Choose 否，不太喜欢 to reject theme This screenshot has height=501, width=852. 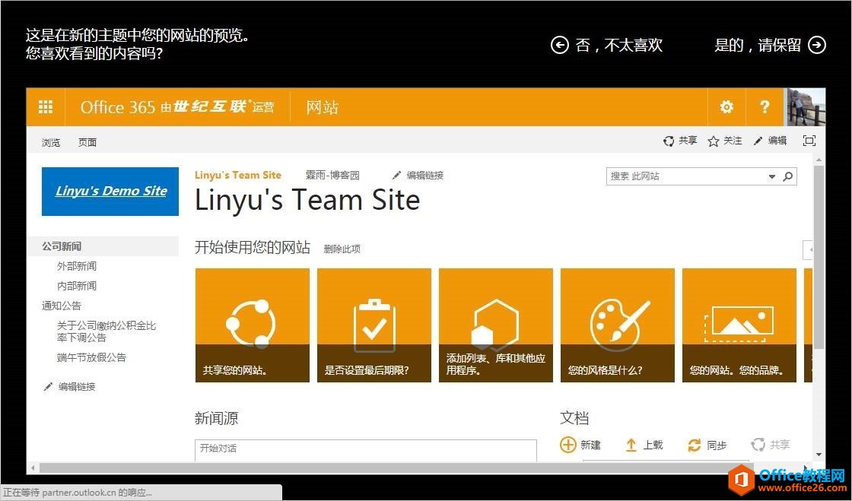pos(619,46)
